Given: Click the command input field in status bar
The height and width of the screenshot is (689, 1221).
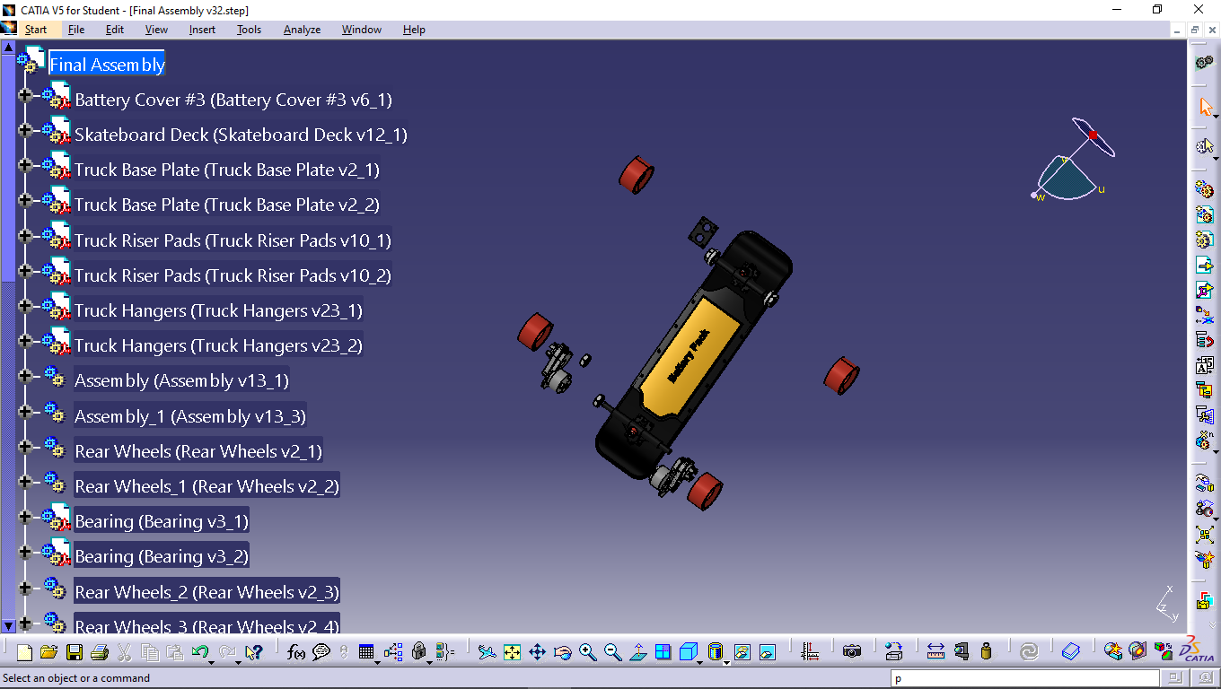Looking at the screenshot, I should (1022, 678).
